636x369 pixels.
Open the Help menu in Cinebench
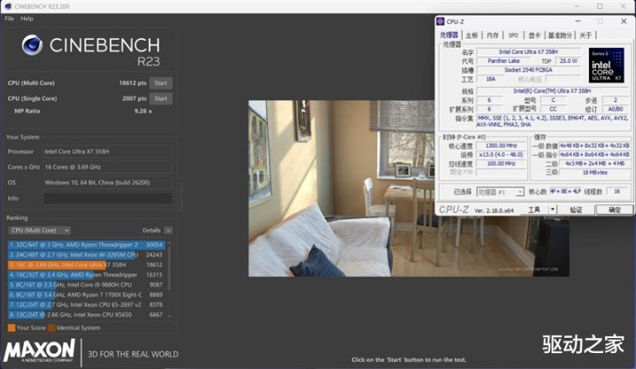click(x=27, y=18)
